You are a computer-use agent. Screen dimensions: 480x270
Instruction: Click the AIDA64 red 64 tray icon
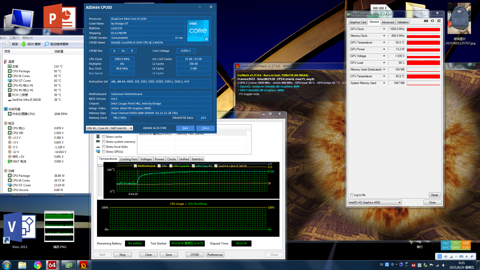(413, 265)
